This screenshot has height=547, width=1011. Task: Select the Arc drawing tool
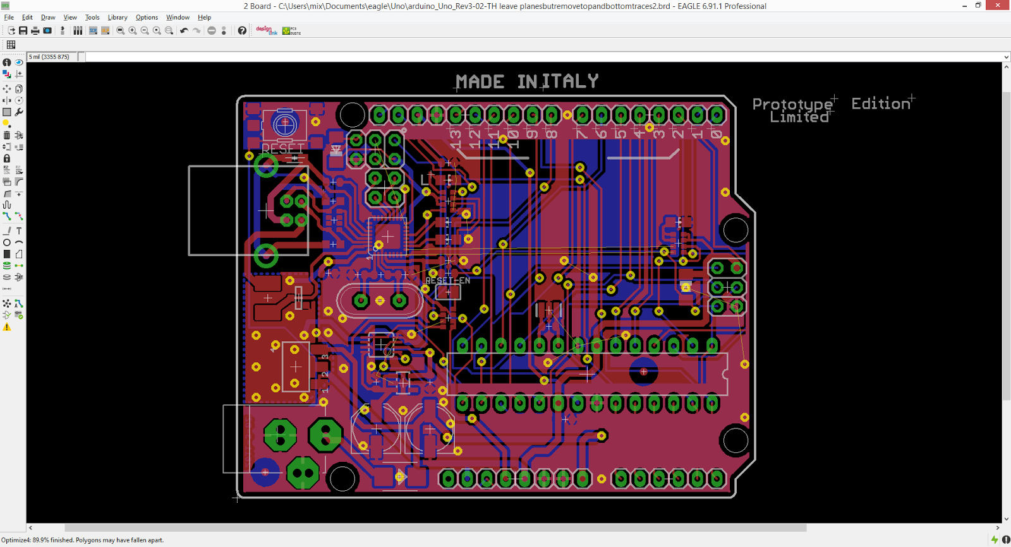click(19, 242)
